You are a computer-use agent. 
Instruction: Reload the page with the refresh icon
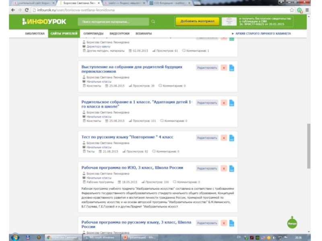pos(27,10)
